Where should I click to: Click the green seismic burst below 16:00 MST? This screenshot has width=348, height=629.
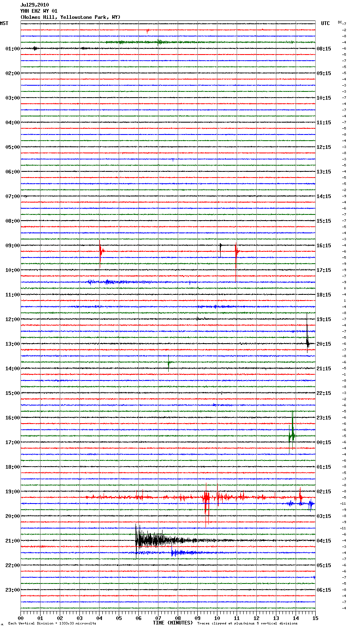point(292,433)
